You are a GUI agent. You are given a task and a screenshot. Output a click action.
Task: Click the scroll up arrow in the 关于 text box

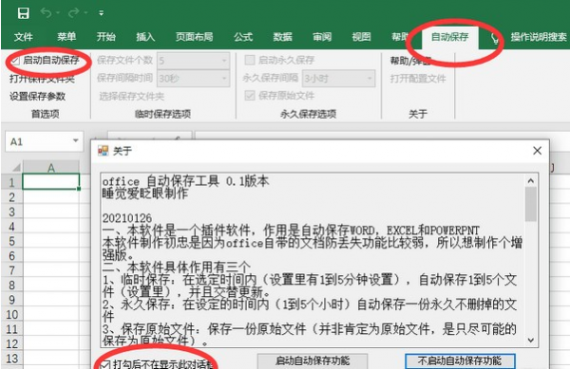(x=531, y=180)
